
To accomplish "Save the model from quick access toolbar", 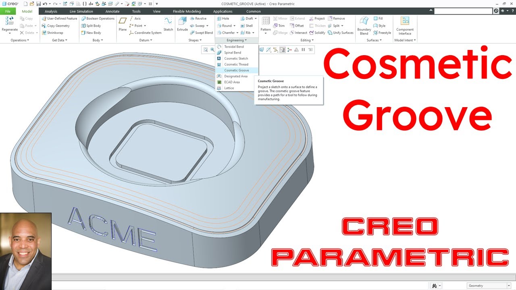I will pos(38,4).
